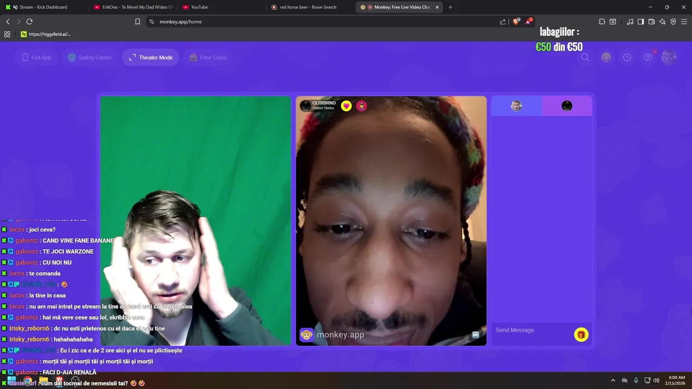The width and height of the screenshot is (692, 389).
Task: Click the CLTRBRND username label
Action: point(324,103)
